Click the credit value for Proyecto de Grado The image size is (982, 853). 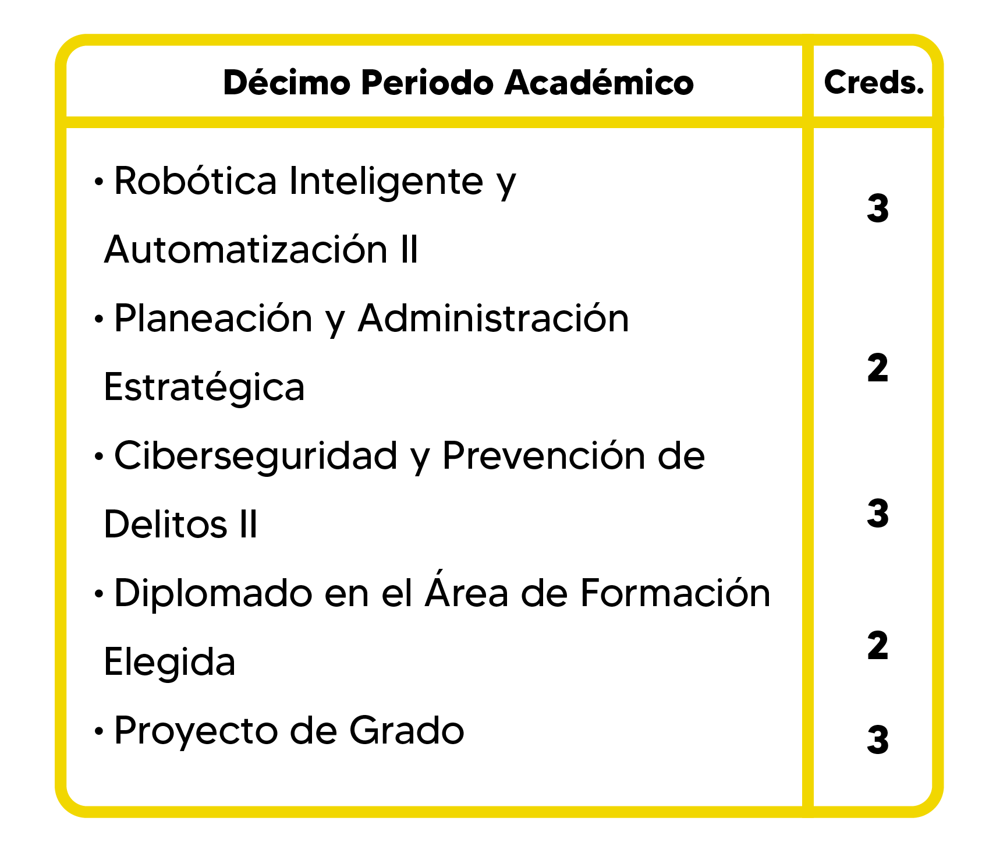point(877,740)
